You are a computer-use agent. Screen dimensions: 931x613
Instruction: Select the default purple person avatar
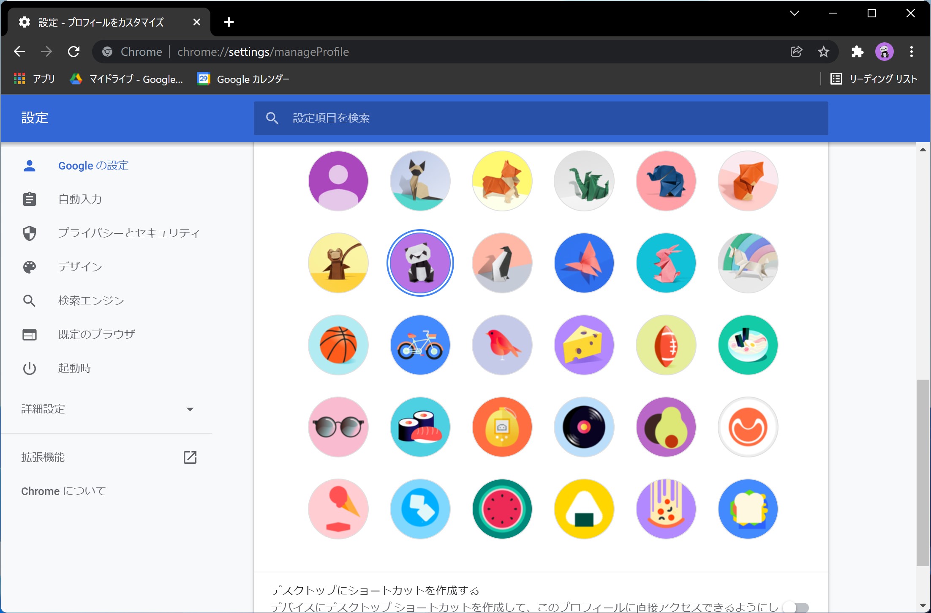(338, 181)
